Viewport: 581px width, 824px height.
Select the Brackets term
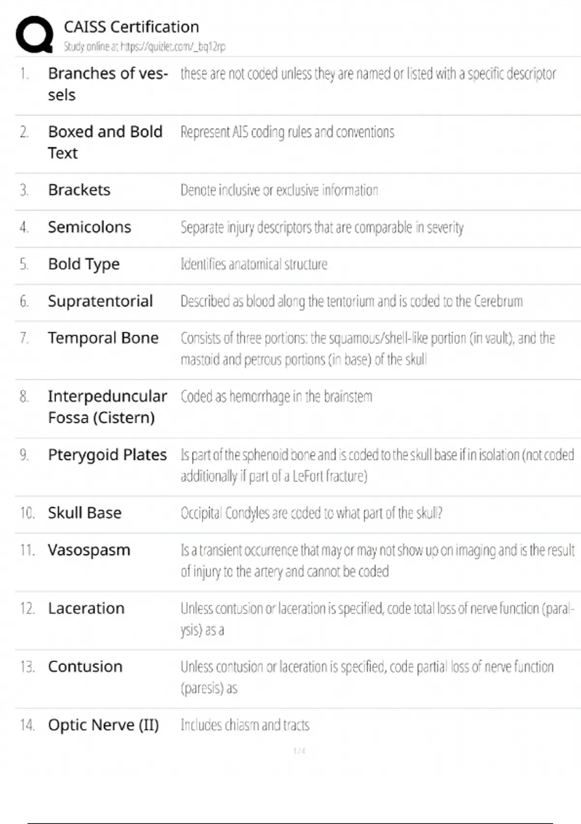(79, 190)
